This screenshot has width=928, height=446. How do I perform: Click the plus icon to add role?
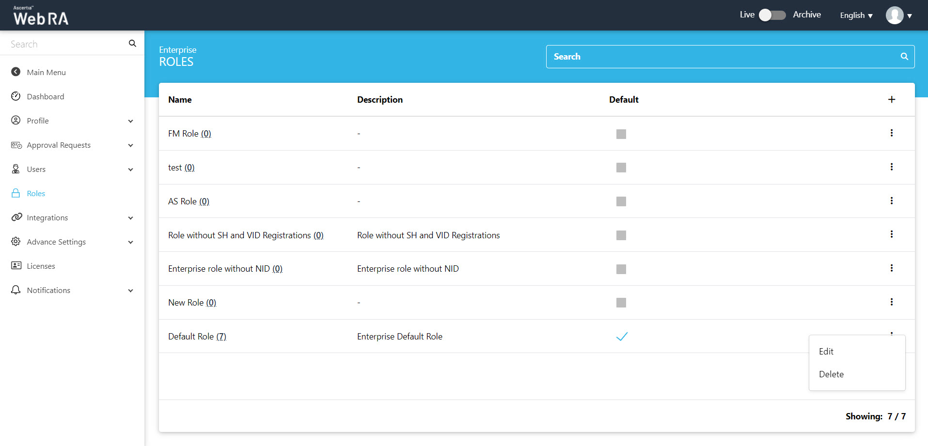coord(891,100)
